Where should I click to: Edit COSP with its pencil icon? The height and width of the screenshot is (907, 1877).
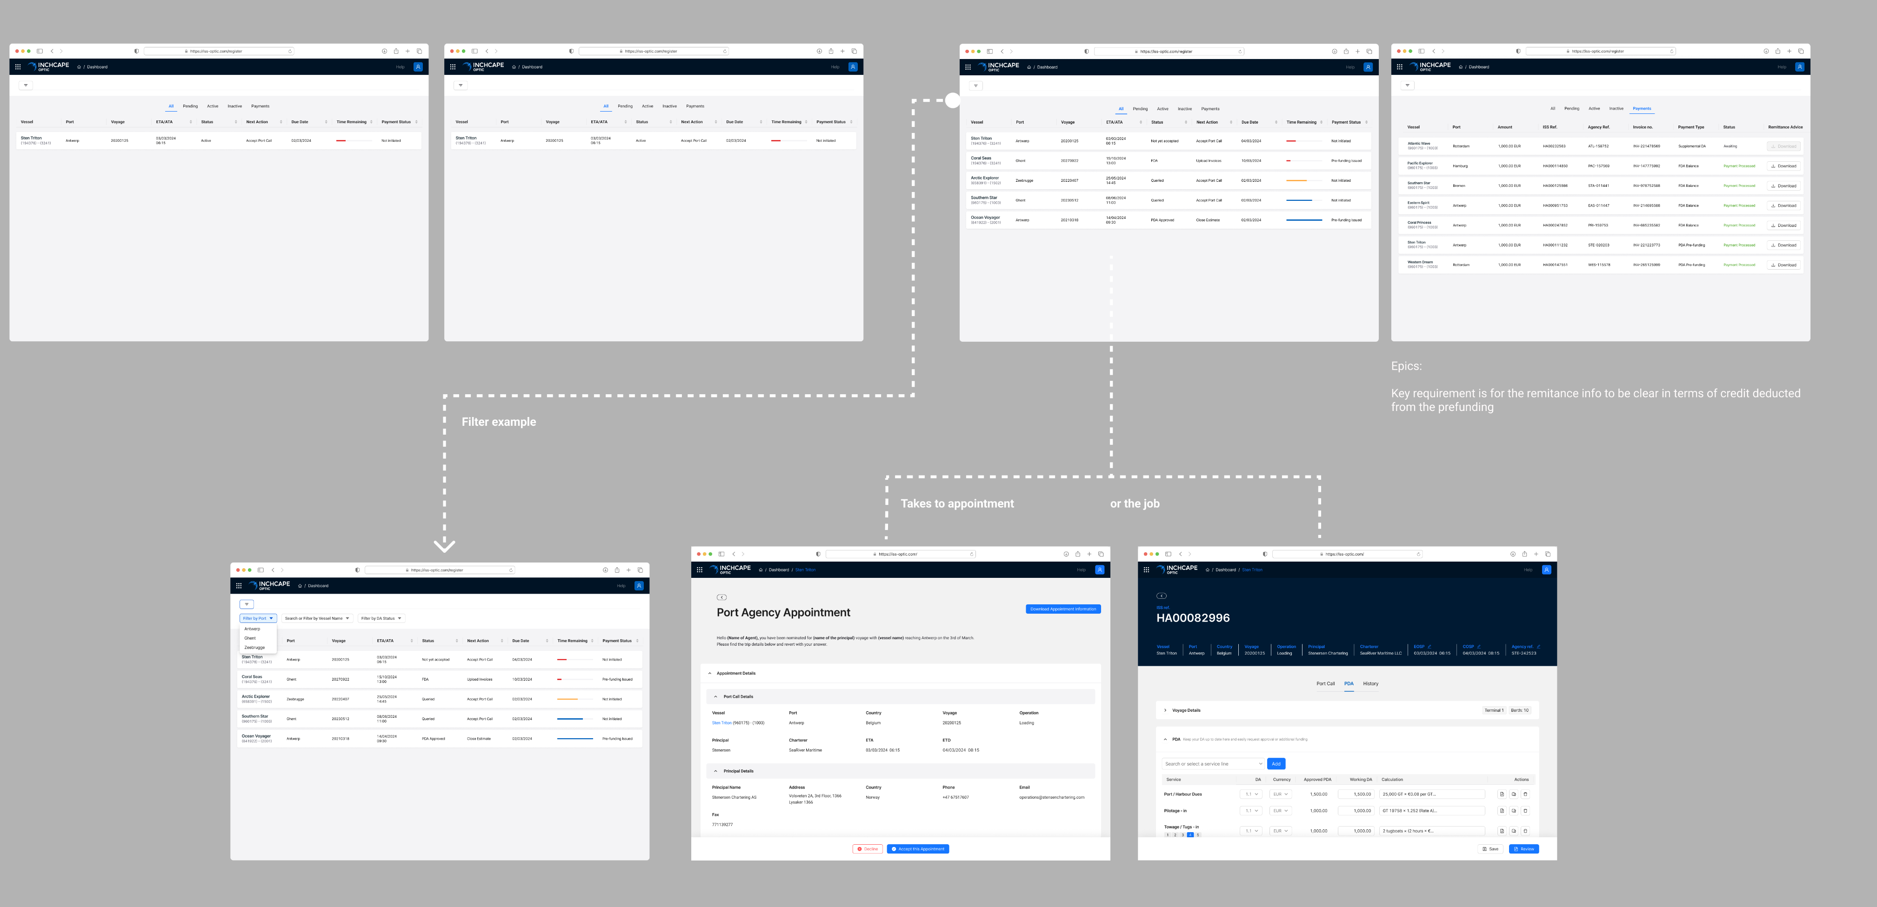tap(1478, 646)
